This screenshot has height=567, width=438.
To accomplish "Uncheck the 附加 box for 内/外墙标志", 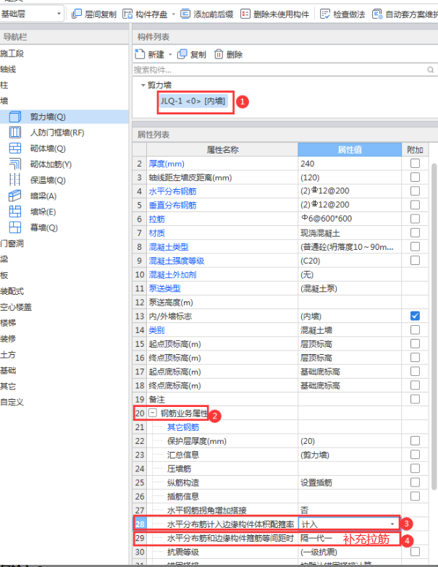I will pyautogui.click(x=415, y=316).
